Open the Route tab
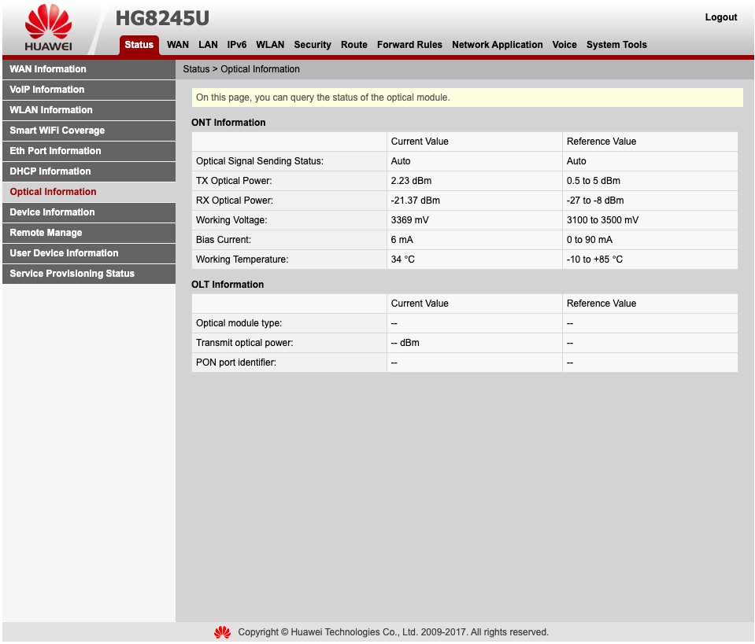Image resolution: width=755 pixels, height=644 pixels. (x=354, y=45)
